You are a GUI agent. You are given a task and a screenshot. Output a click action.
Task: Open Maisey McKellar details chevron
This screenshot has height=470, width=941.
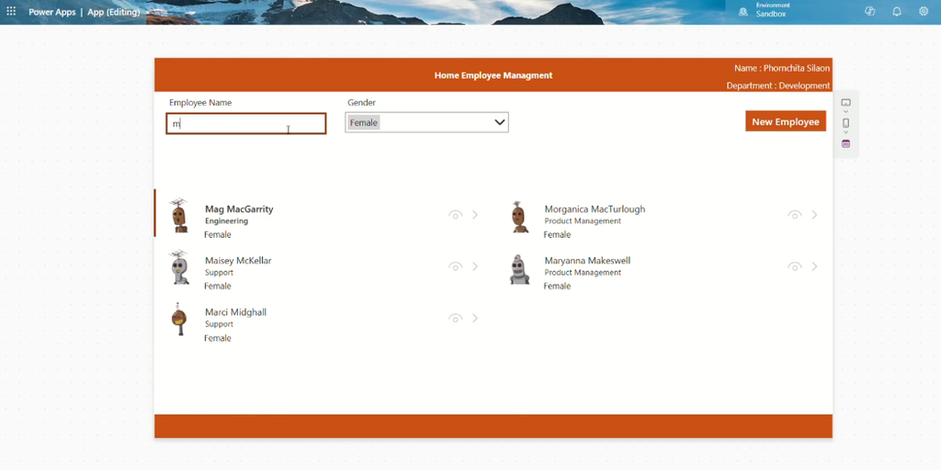pos(475,266)
